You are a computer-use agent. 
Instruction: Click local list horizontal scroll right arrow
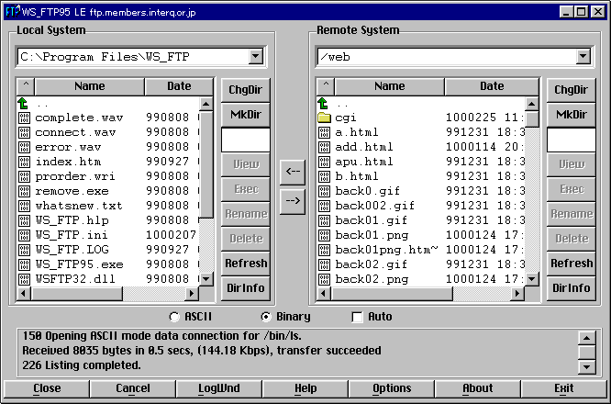click(x=192, y=293)
